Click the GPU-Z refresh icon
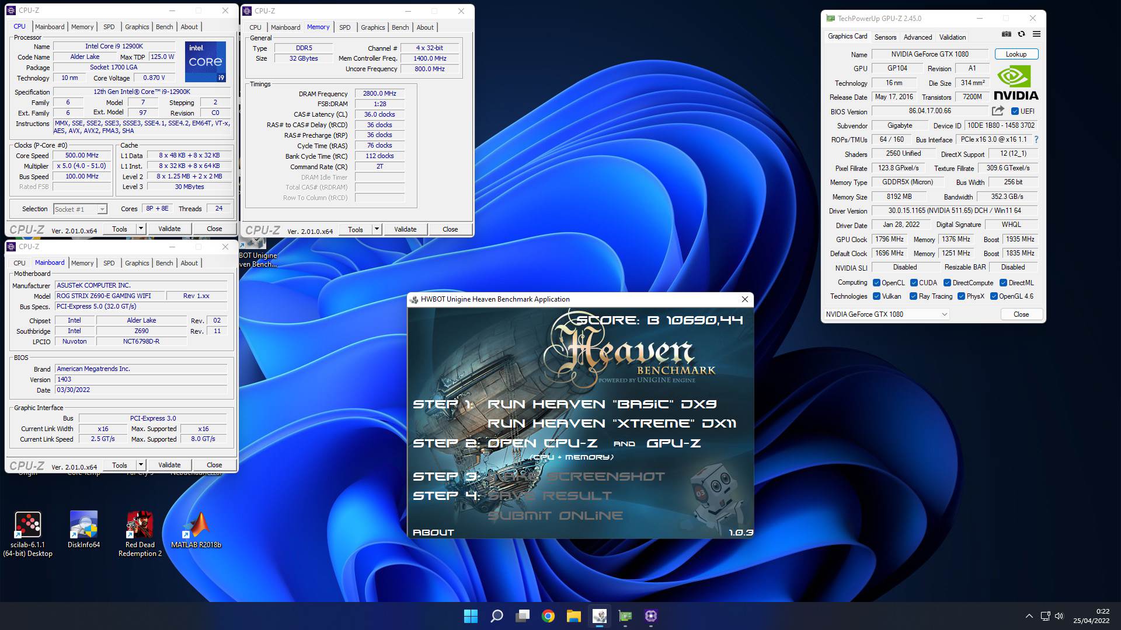Screen dimensions: 1121x630 tap(1021, 34)
